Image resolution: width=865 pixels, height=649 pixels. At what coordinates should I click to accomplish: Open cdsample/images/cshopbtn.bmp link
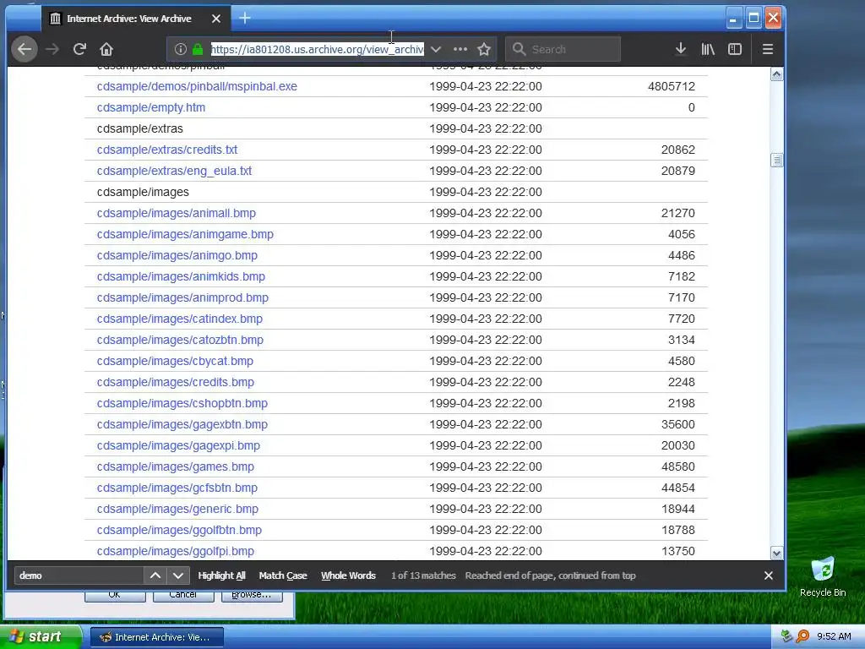(x=182, y=403)
